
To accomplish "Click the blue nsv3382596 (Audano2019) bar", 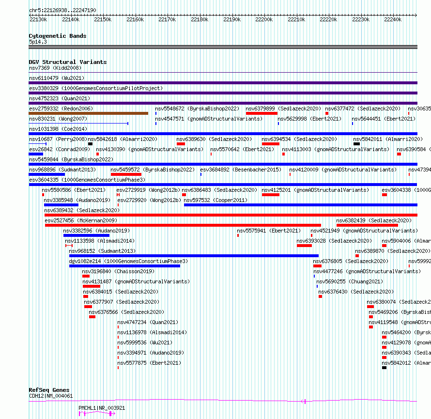I will 86,235.
